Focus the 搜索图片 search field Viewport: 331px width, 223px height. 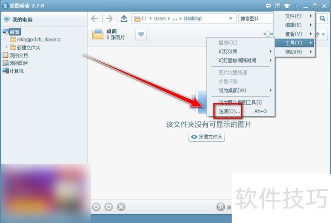click(256, 19)
